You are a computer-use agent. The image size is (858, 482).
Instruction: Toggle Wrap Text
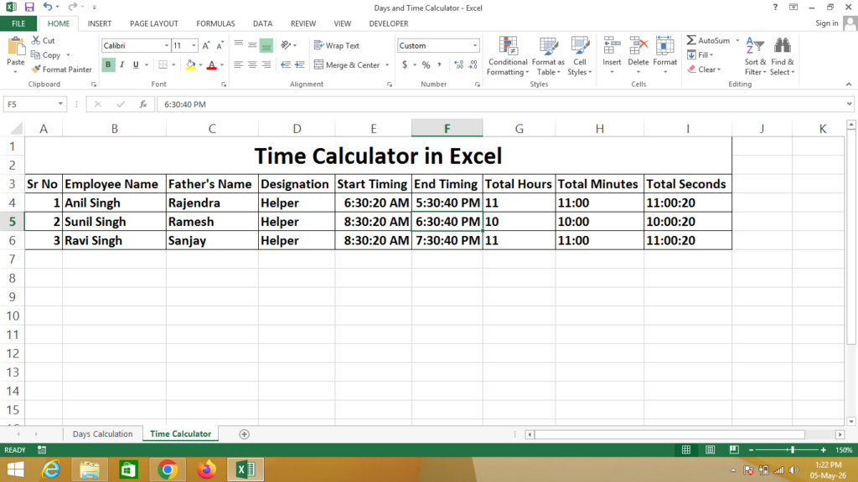337,45
